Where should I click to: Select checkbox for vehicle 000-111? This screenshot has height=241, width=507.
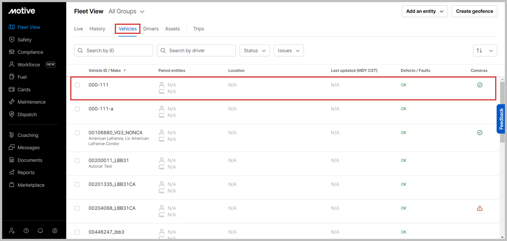77,85
